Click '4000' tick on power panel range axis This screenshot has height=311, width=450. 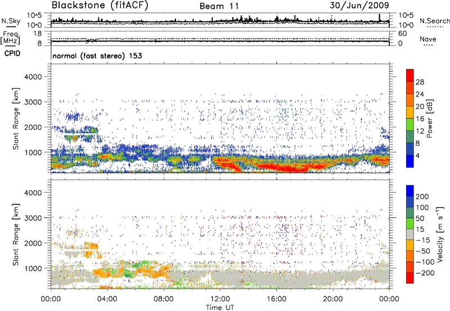tap(33, 77)
